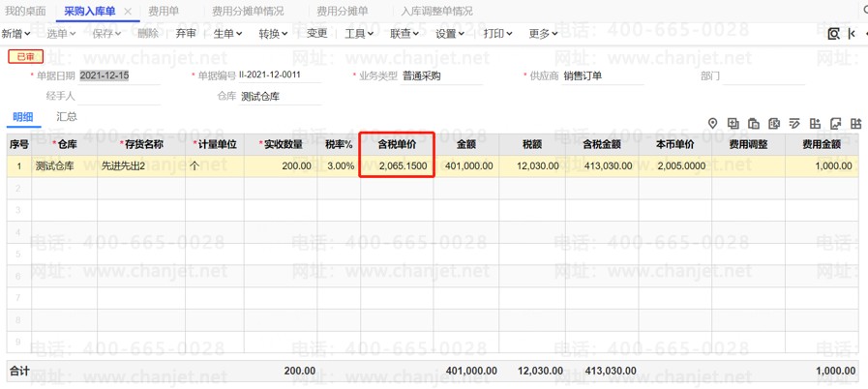Click the 已审 status badge
The width and height of the screenshot is (868, 389).
click(x=25, y=56)
